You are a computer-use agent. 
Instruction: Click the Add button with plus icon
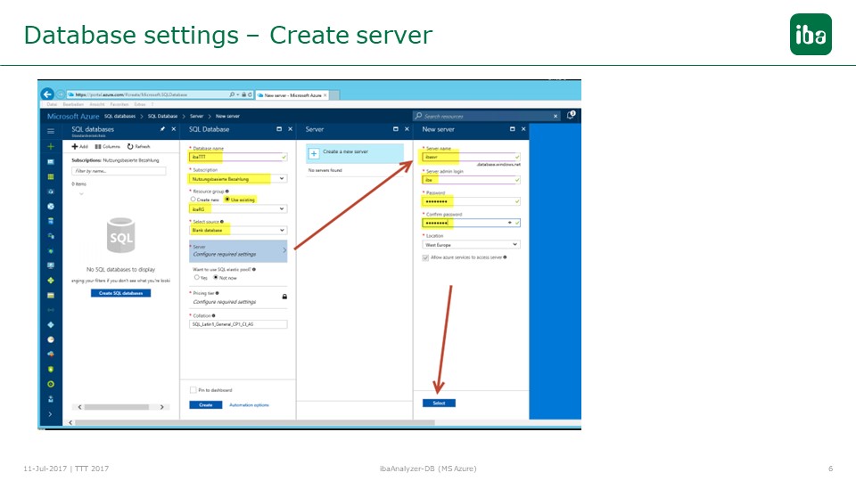point(79,147)
